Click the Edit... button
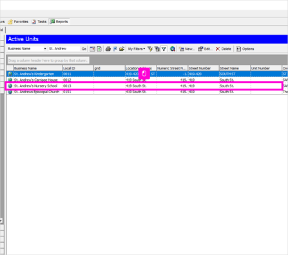This screenshot has width=288, height=255. coord(205,49)
